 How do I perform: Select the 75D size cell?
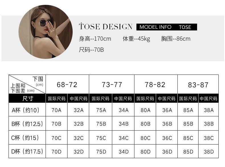pyautogui.click(x=101, y=152)
